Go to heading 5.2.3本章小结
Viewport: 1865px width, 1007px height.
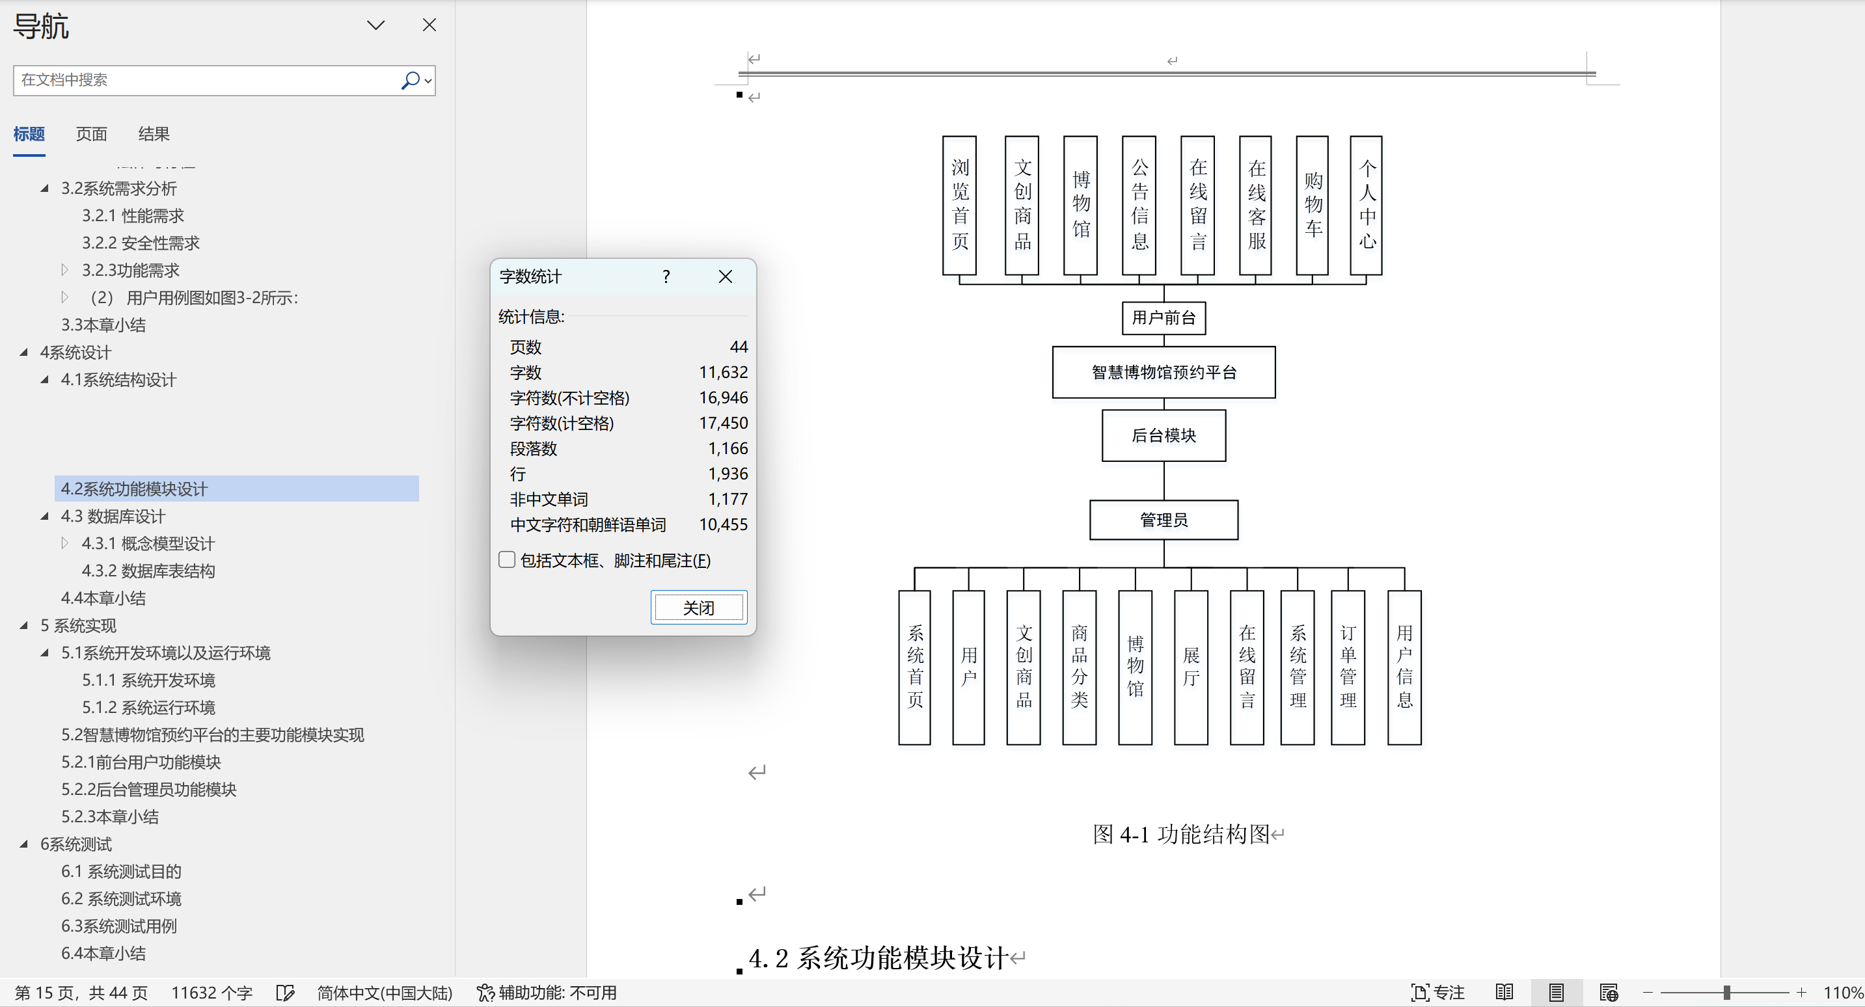click(x=110, y=816)
